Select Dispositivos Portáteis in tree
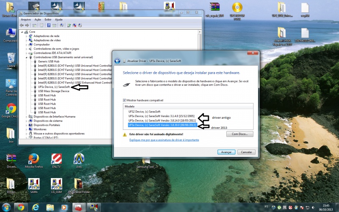 point(47,125)
